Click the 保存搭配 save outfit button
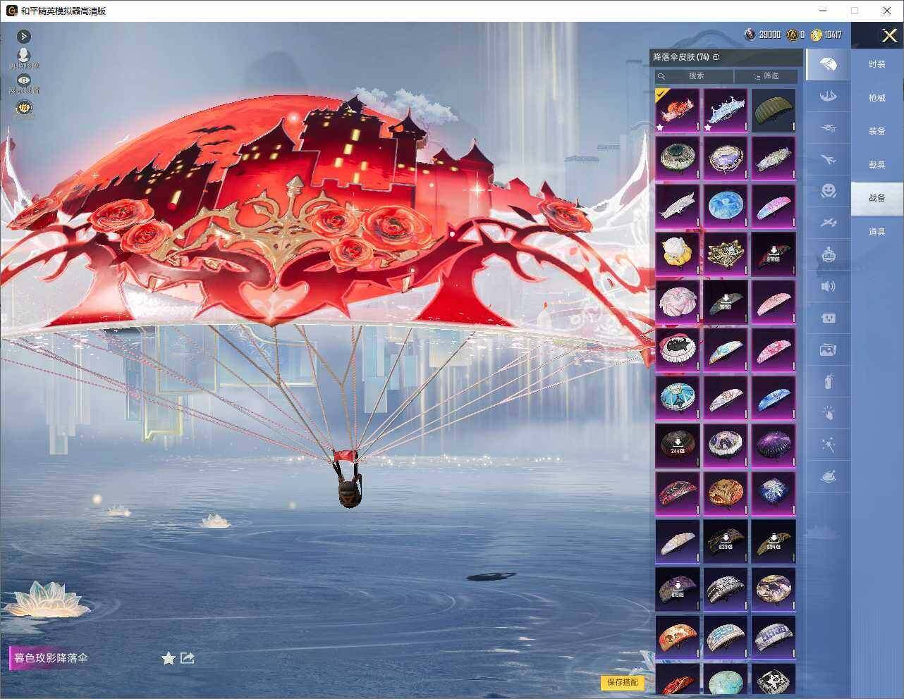This screenshot has width=904, height=699. 622,682
